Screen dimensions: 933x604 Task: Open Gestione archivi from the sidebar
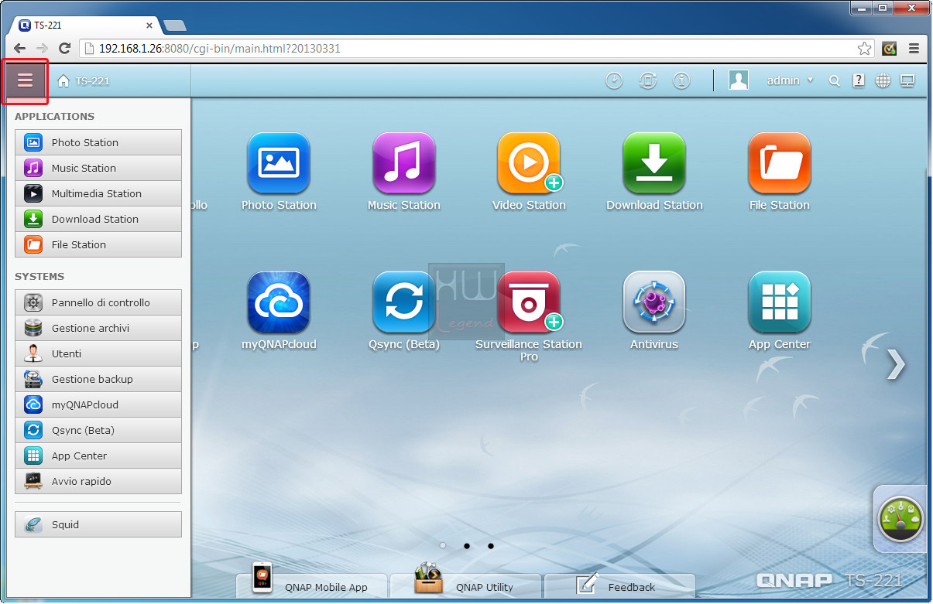[x=98, y=328]
